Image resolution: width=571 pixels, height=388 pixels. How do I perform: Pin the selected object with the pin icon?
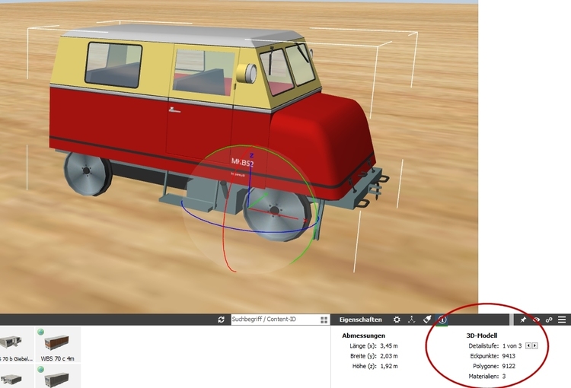[x=523, y=320]
